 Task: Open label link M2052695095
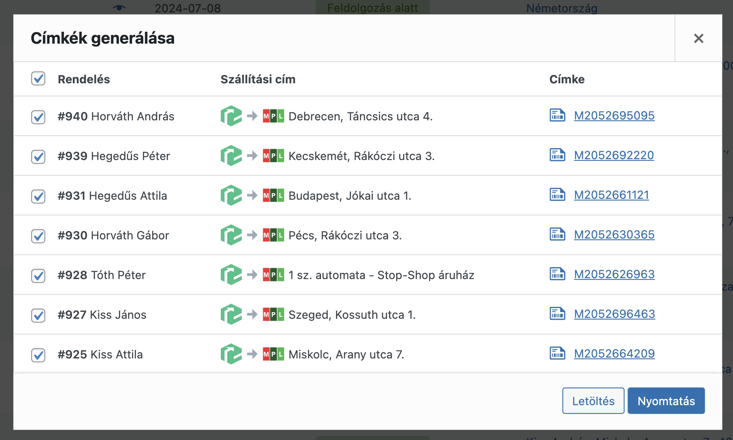tap(614, 116)
